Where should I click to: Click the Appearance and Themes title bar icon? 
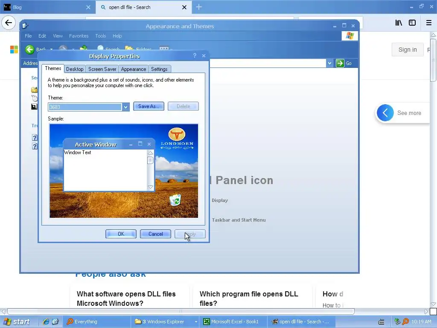tap(25, 26)
